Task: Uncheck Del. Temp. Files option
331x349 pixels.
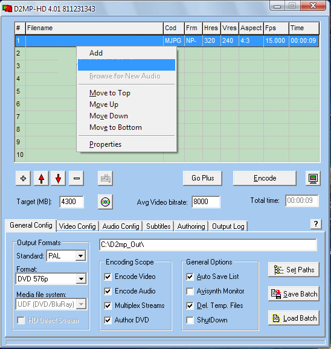Action: [190, 306]
